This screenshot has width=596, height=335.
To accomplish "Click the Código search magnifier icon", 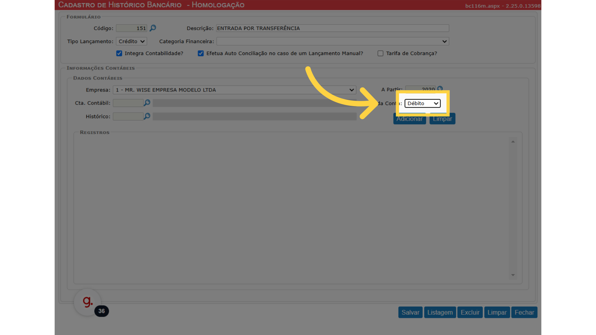I will tap(153, 28).
